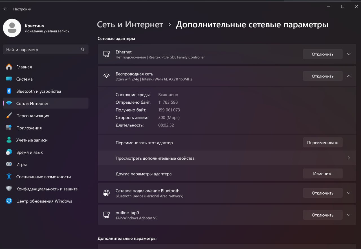Collapse the Беспроводная сеть details section
This screenshot has height=249, width=361.
[x=349, y=76]
